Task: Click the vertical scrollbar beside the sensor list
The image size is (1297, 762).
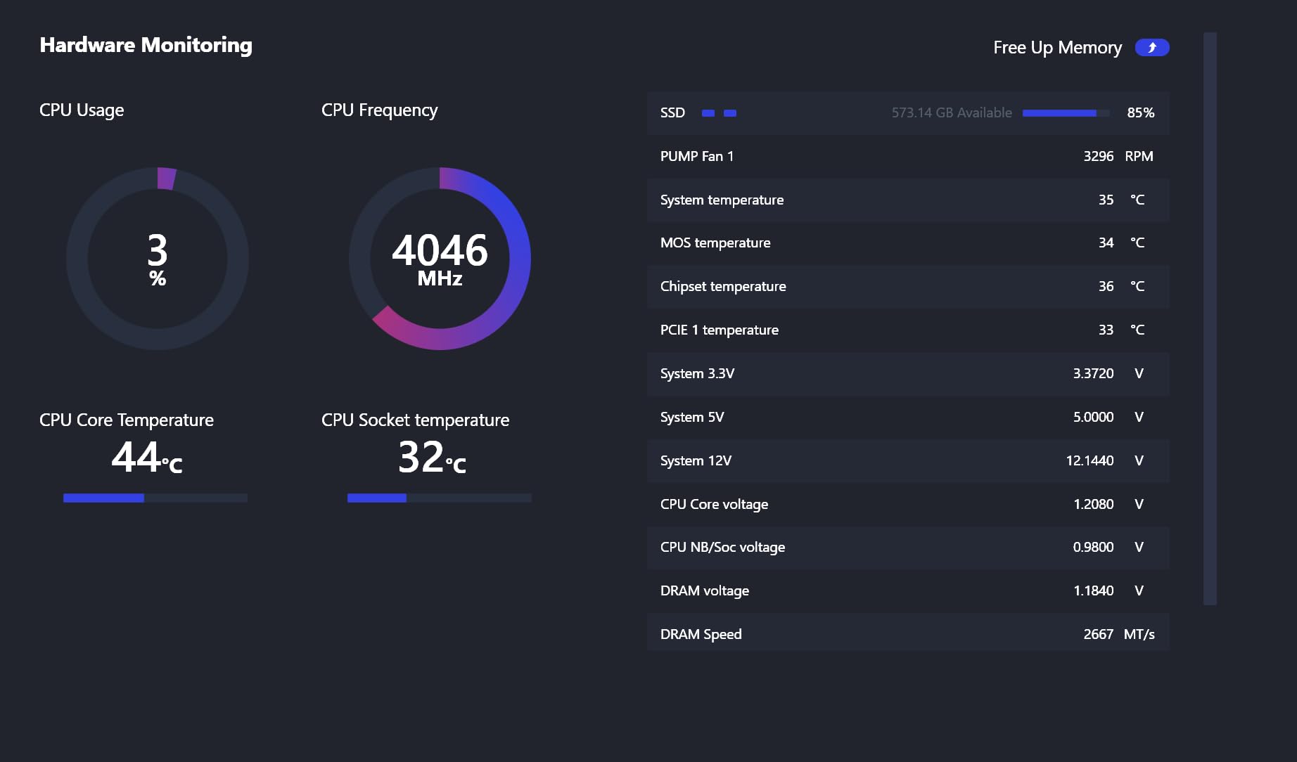Action: (x=1210, y=318)
